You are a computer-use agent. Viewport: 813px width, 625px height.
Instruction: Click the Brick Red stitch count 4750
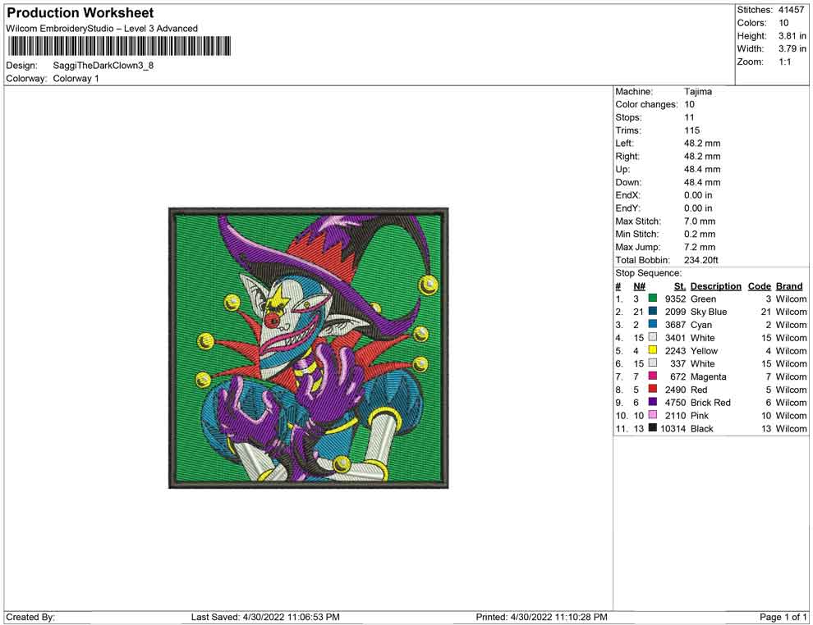pyautogui.click(x=676, y=403)
